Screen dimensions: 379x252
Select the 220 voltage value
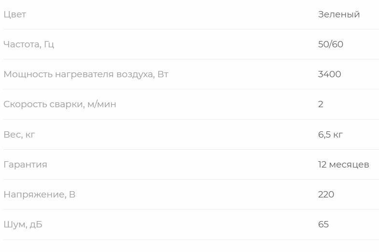coord(326,195)
